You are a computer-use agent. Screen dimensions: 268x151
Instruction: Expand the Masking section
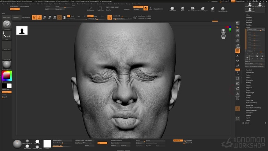pyautogui.click(x=248, y=82)
